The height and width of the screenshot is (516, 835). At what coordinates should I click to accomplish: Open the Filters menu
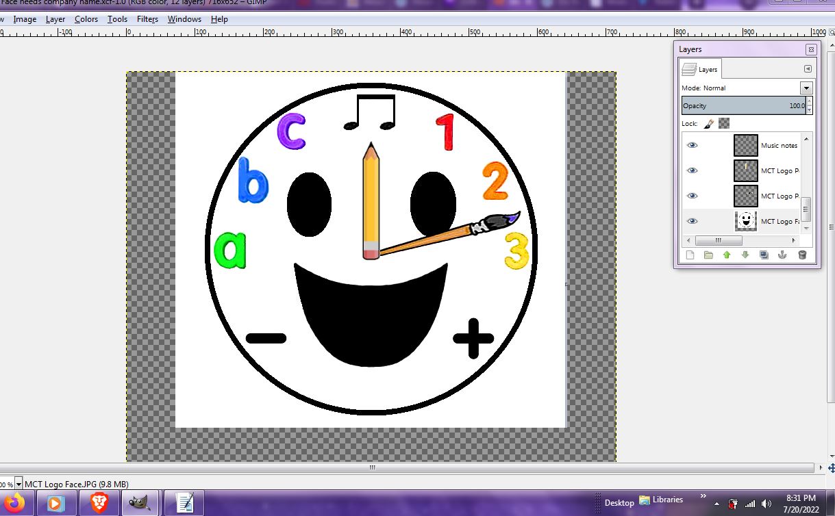147,19
